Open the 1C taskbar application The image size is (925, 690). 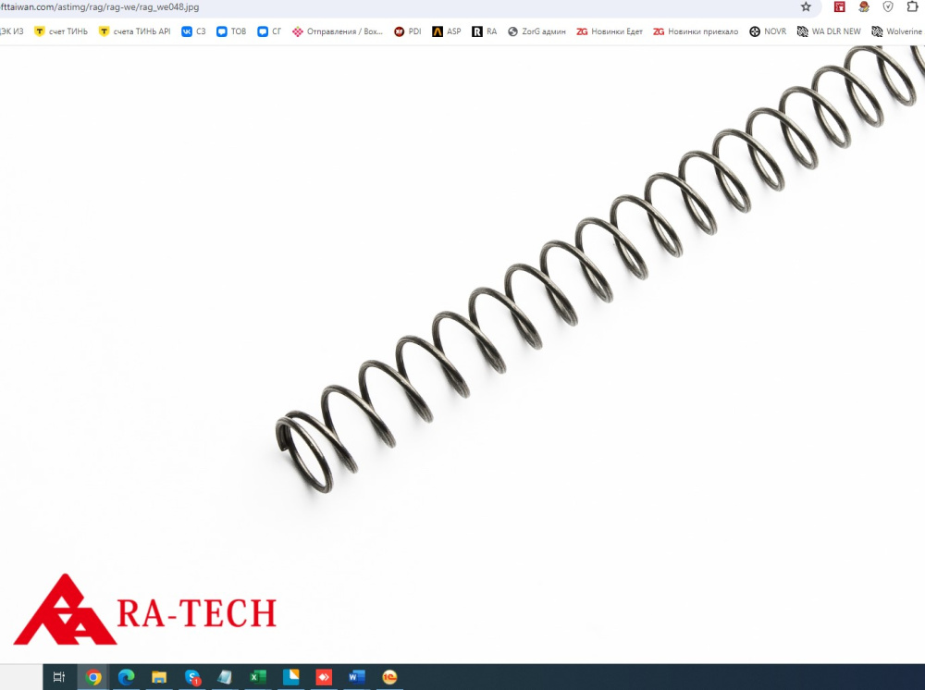(x=389, y=677)
